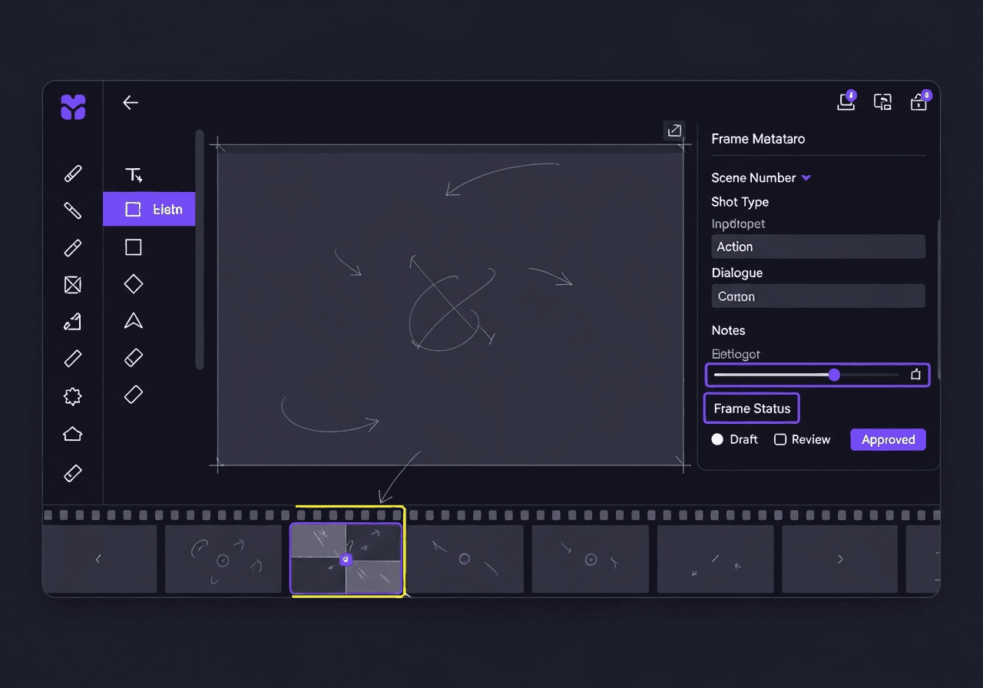
Task: Select the Draft radio button
Action: click(x=719, y=439)
